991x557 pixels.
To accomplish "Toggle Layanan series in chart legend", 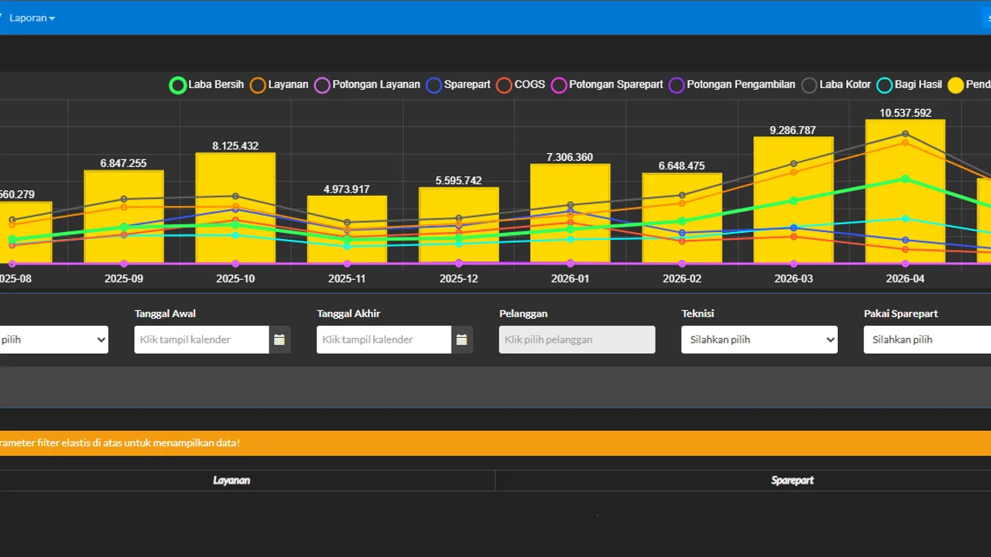I will pos(258,85).
